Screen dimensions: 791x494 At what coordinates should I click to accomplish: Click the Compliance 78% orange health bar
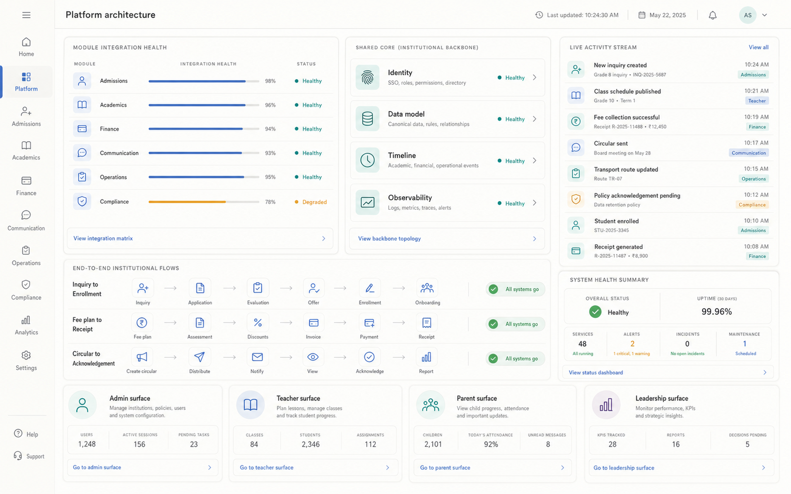(x=204, y=202)
